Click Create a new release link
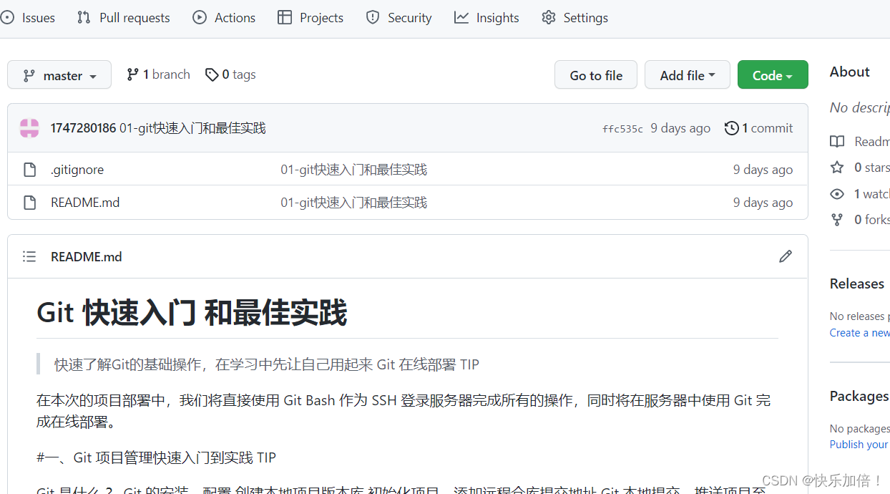Screen dimensions: 890x494 point(860,333)
